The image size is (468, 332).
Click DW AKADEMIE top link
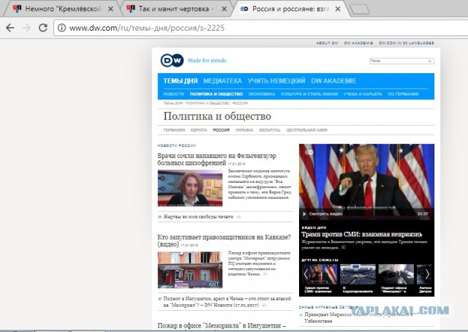(358, 43)
